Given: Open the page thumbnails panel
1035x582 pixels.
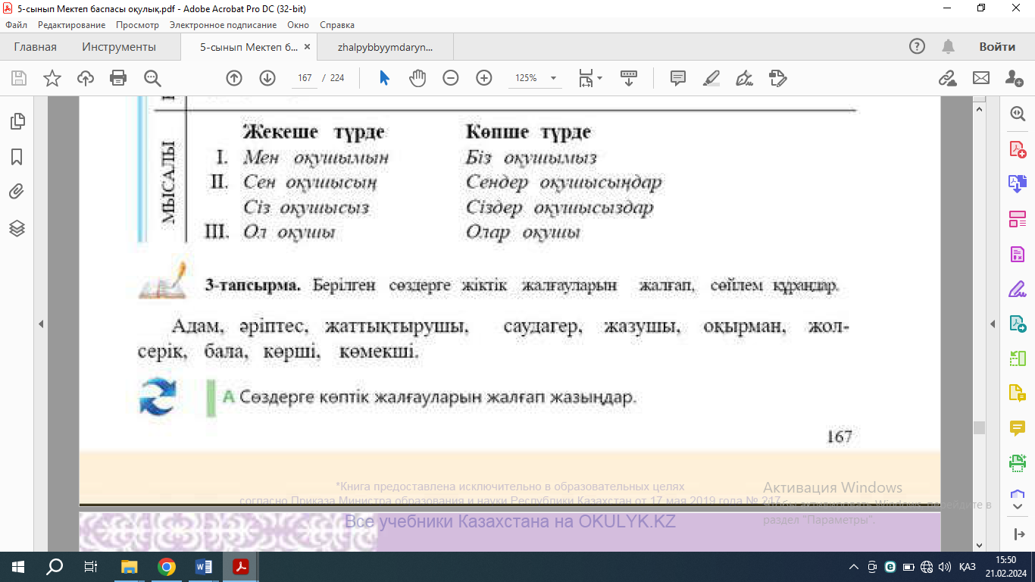Looking at the screenshot, I should point(17,121).
